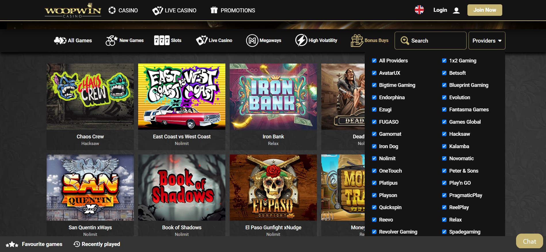This screenshot has width=546, height=252.
Task: Toggle the Novomatic checkbox
Action: click(x=444, y=159)
